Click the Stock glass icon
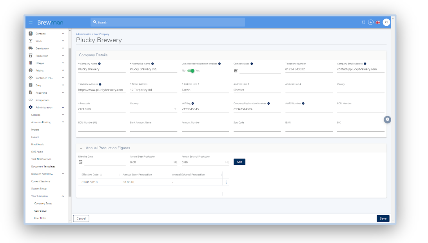 click(31, 41)
